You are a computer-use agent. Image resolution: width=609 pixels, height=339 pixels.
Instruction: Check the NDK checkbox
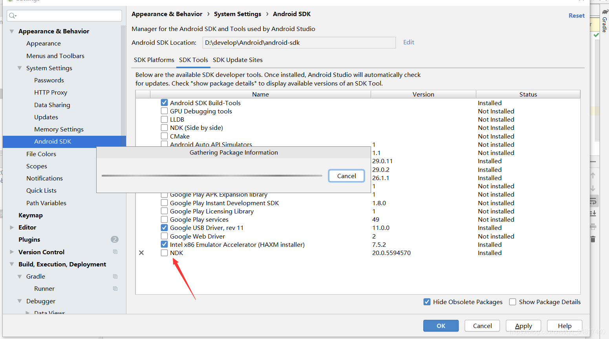(164, 253)
